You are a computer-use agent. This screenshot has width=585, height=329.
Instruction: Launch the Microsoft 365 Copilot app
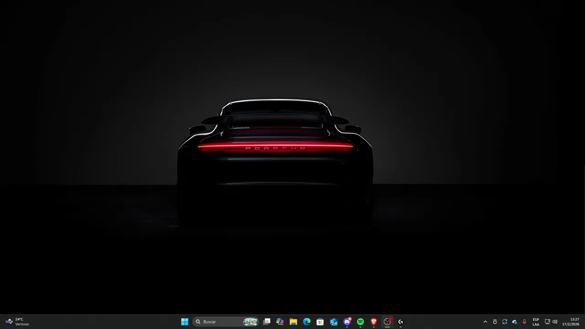pyautogui.click(x=280, y=322)
